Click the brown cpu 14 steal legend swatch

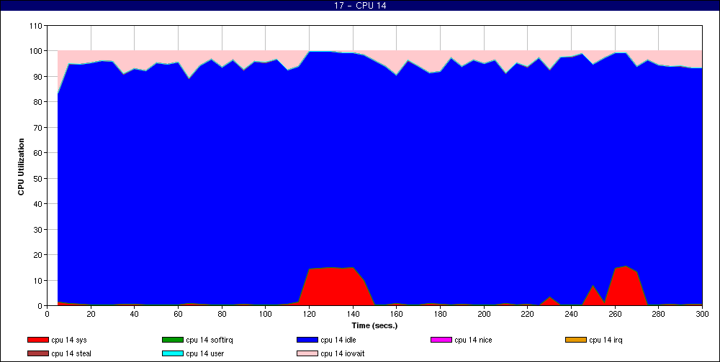click(37, 354)
